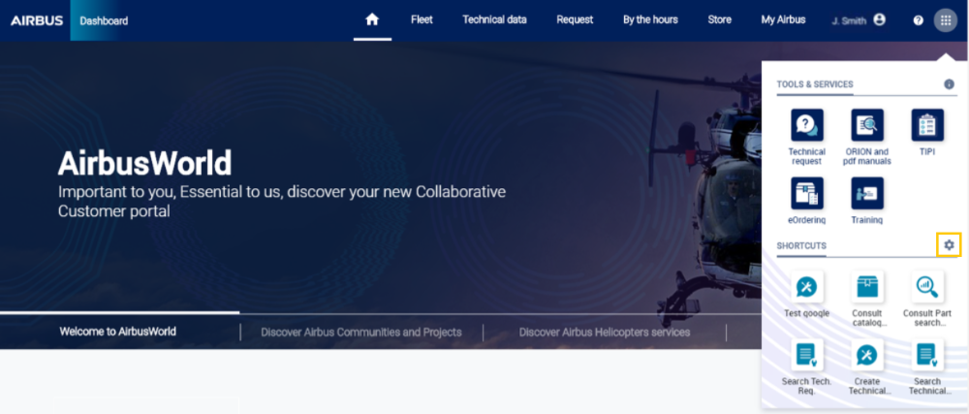Screen dimensions: 969x414
Task: Open the Search Tech. Req. shortcut
Action: (x=807, y=367)
